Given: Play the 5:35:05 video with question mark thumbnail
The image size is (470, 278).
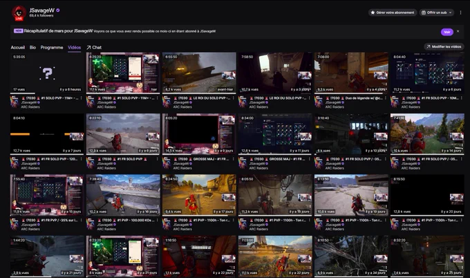Looking at the screenshot, I should (47, 73).
